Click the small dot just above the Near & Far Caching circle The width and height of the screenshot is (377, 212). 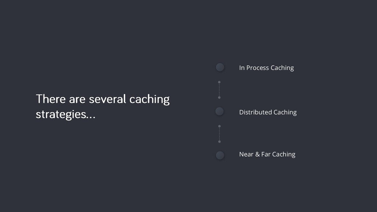coord(219,142)
